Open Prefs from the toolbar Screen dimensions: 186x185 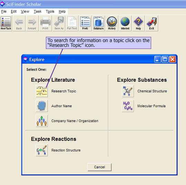(85, 23)
